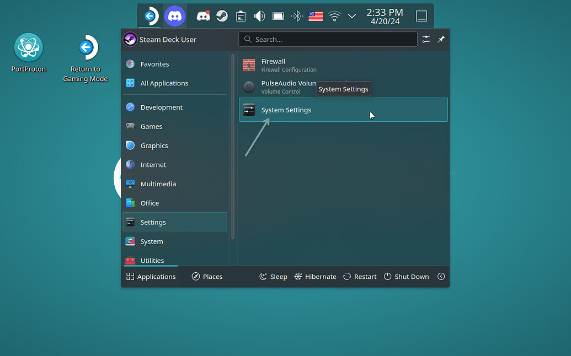Open Steam from the system tray

click(x=222, y=16)
